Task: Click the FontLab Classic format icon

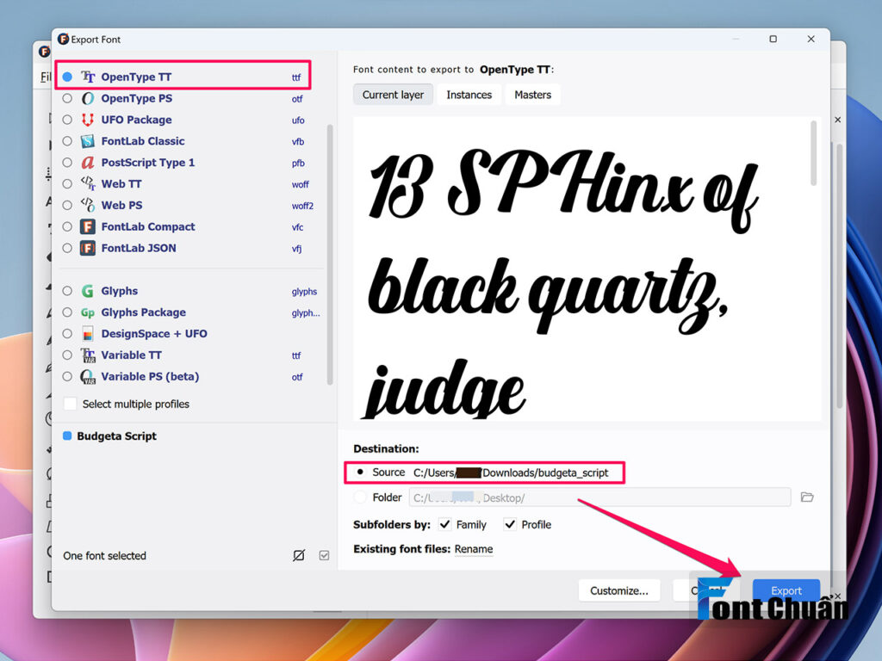Action: [x=87, y=141]
